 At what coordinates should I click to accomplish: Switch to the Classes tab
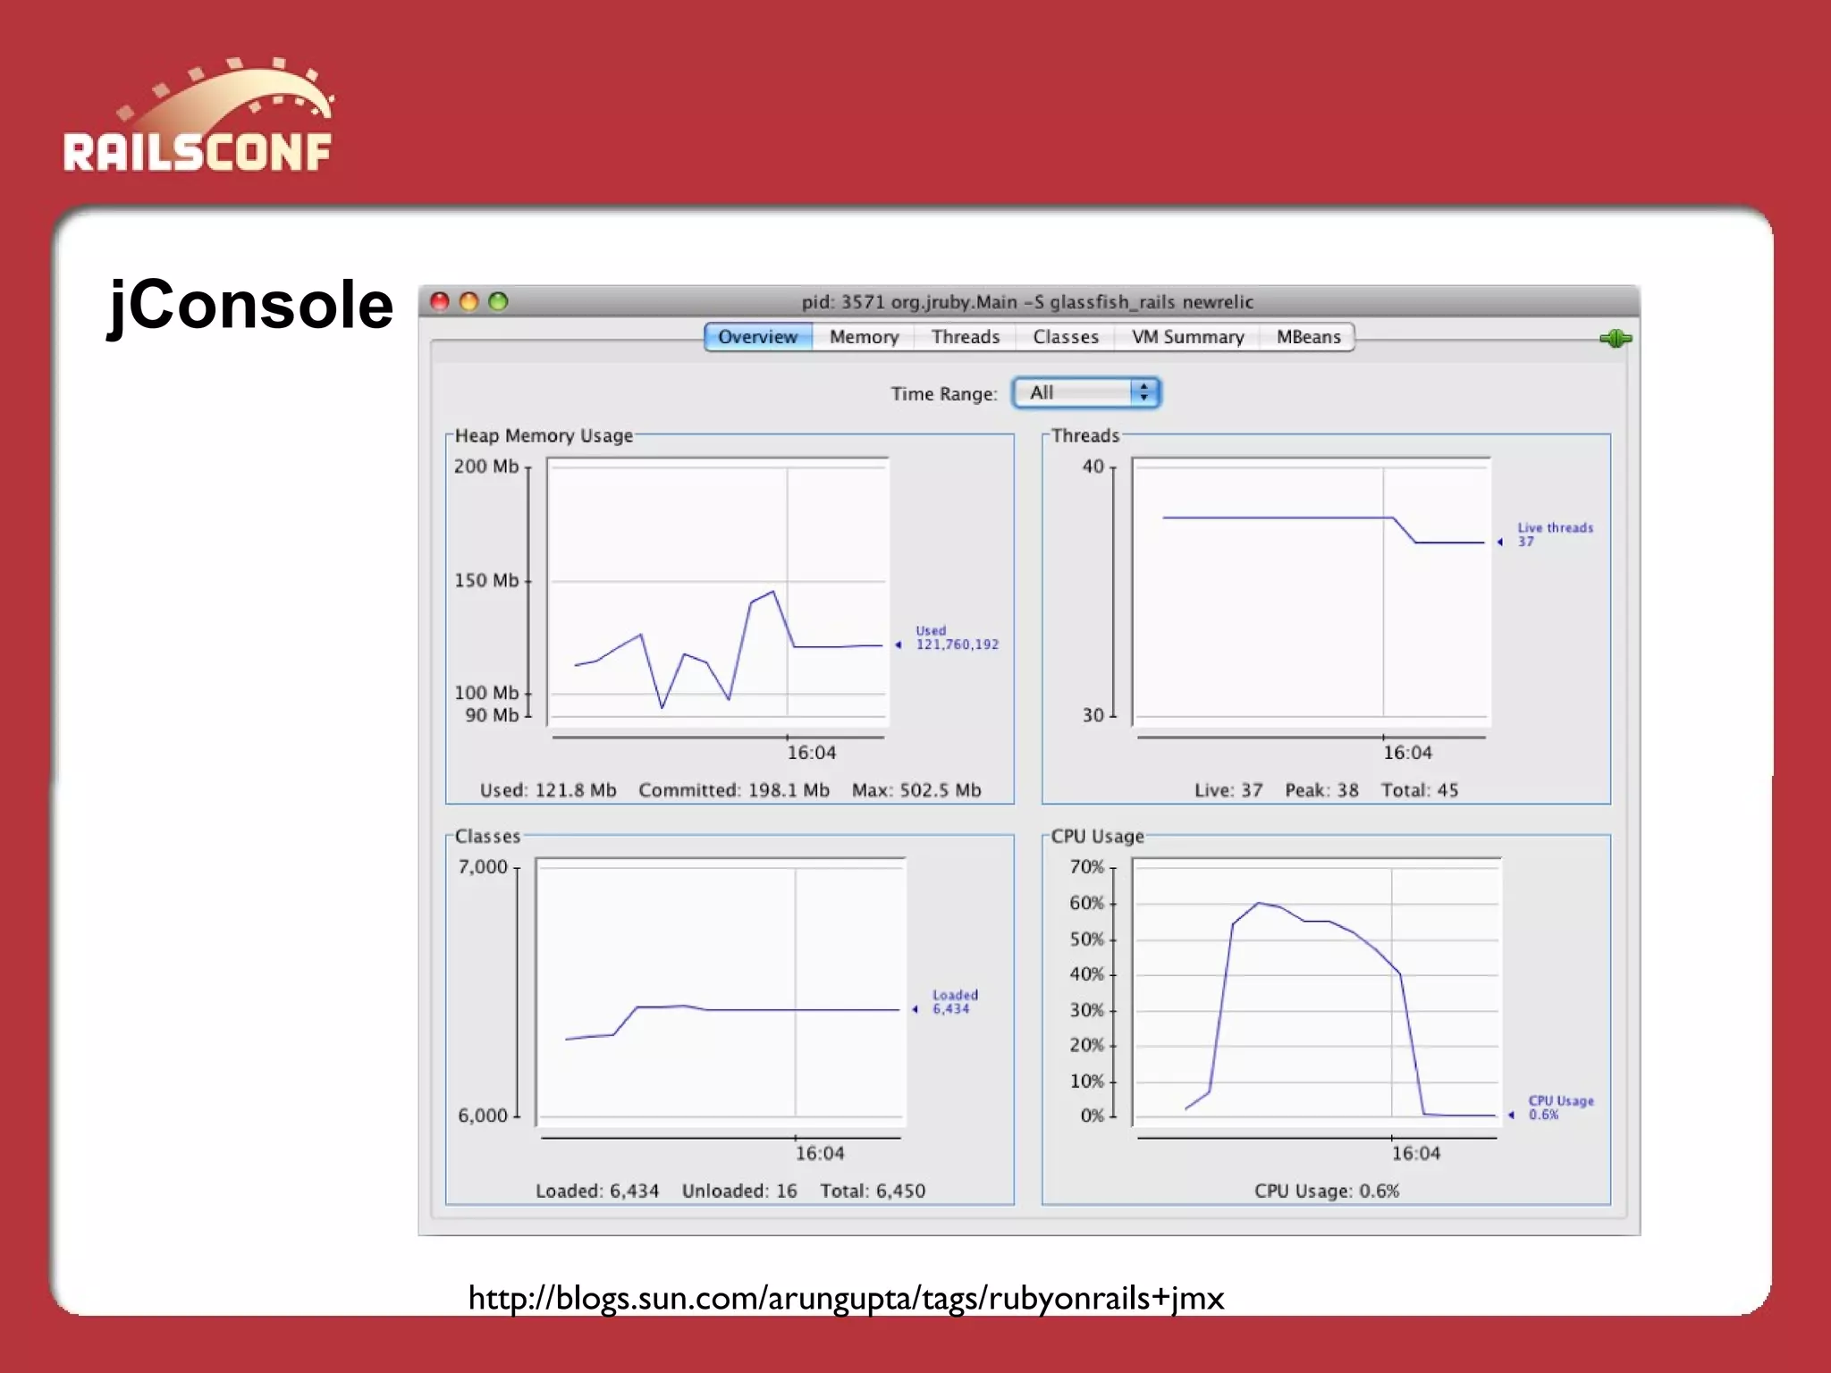point(1066,337)
